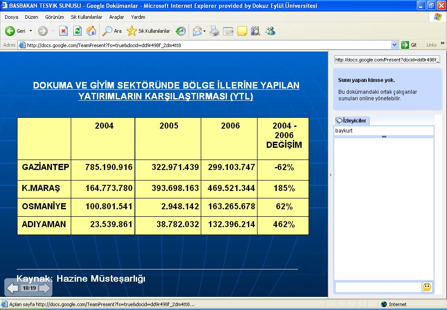The width and height of the screenshot is (447, 310).
Task: Click the OSMANİYE row label
Action: (44, 206)
